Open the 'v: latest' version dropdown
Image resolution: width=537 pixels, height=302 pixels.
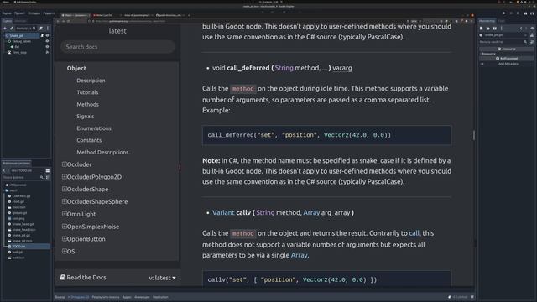pyautogui.click(x=162, y=278)
